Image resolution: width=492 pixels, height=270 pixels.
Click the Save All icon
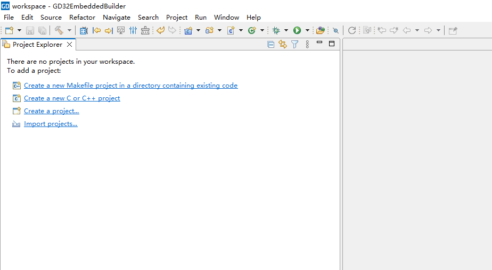pyautogui.click(x=42, y=30)
